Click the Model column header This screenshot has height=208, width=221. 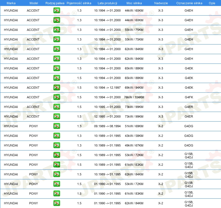coord(34,3)
